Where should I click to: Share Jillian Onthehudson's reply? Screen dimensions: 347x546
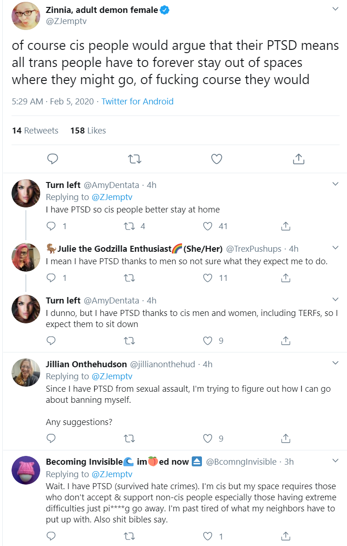[x=286, y=438]
